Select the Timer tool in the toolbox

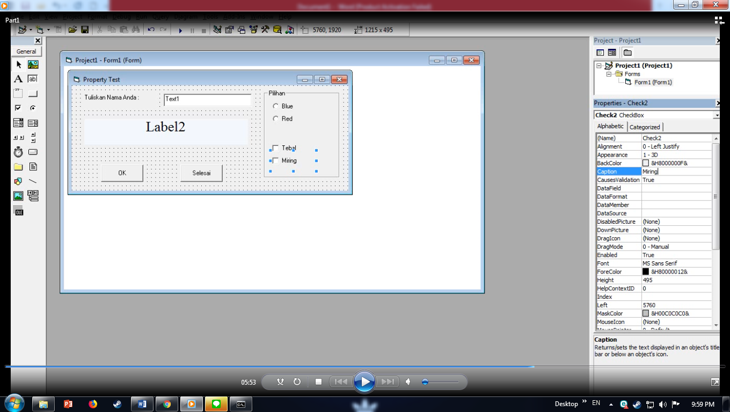pos(18,152)
